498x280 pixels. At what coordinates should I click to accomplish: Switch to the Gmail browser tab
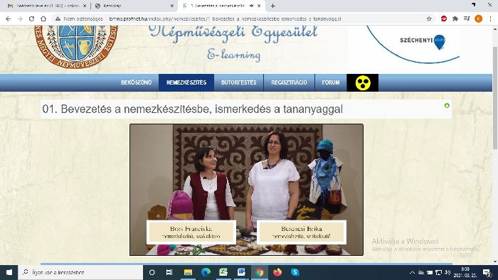[47, 6]
